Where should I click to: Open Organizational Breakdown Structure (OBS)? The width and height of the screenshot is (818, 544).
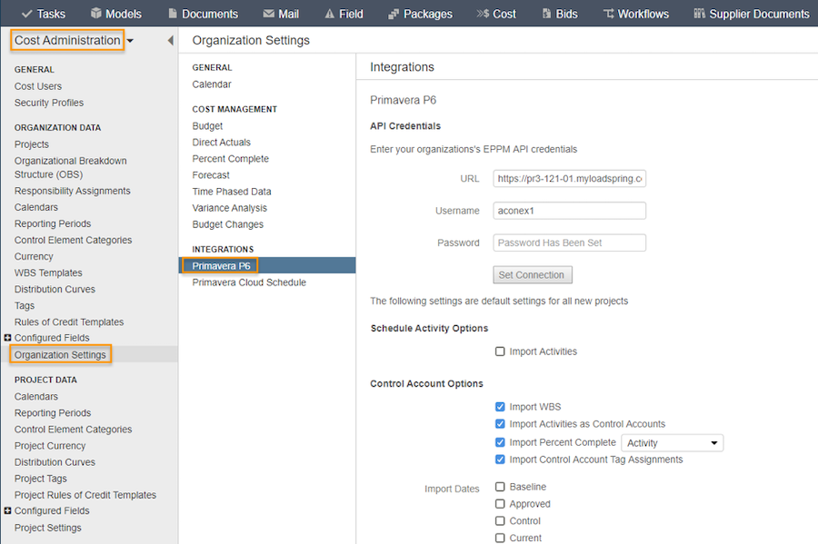tap(70, 167)
